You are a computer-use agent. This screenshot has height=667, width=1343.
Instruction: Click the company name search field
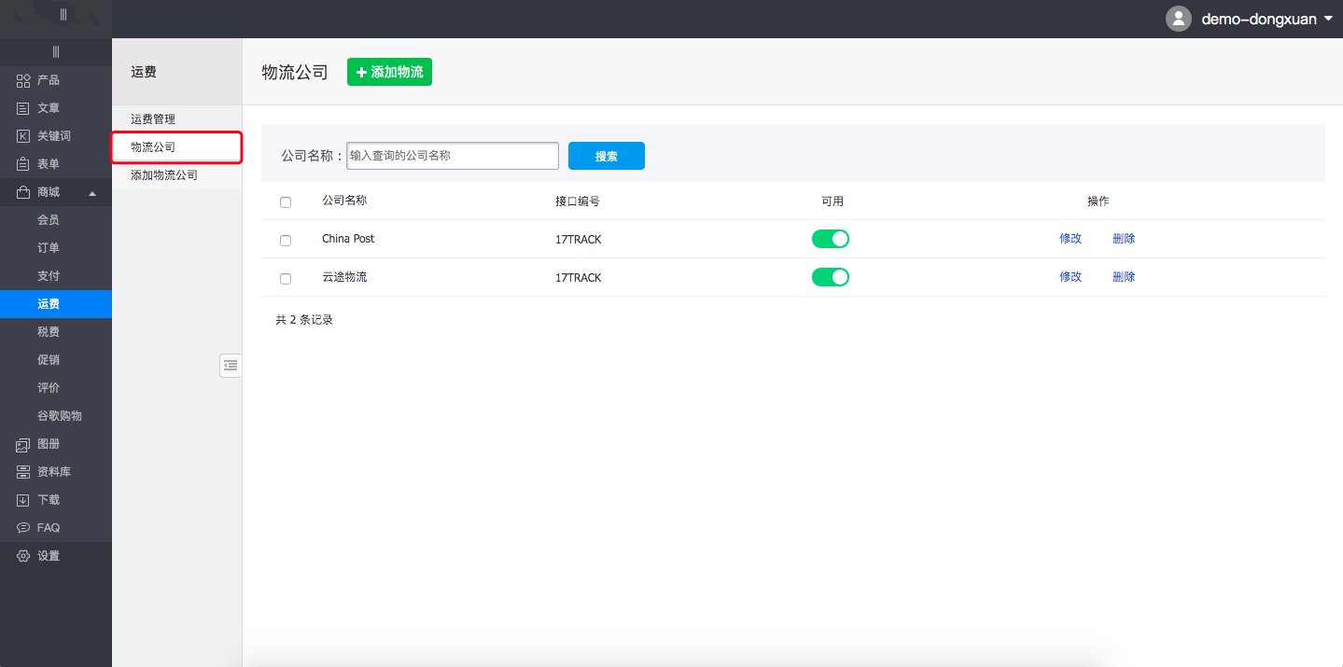tap(452, 156)
